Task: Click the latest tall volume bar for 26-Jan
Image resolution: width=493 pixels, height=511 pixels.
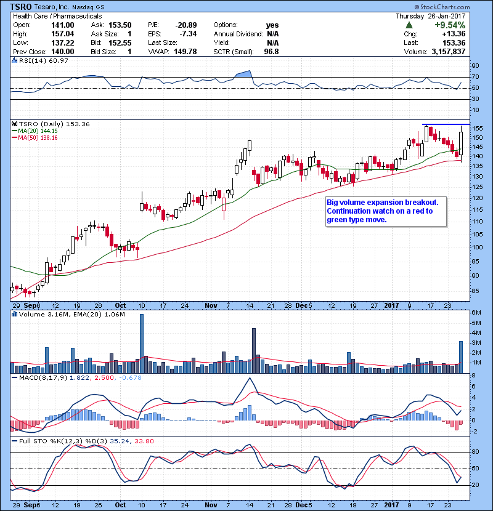Action: click(x=461, y=357)
